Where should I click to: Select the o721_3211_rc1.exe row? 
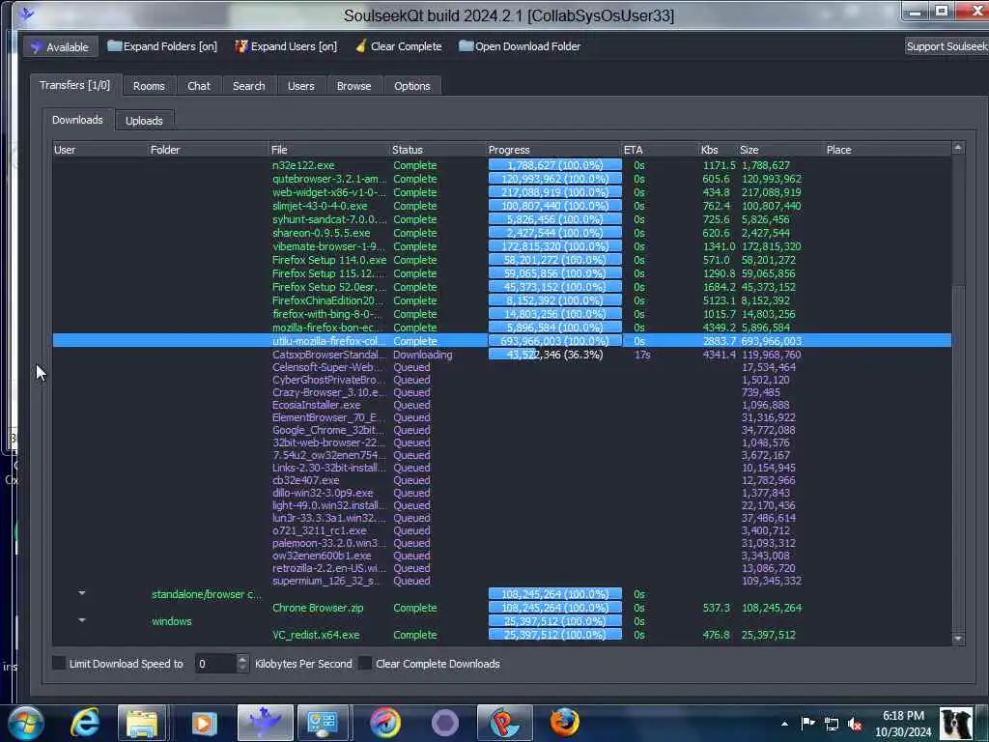(x=502, y=530)
